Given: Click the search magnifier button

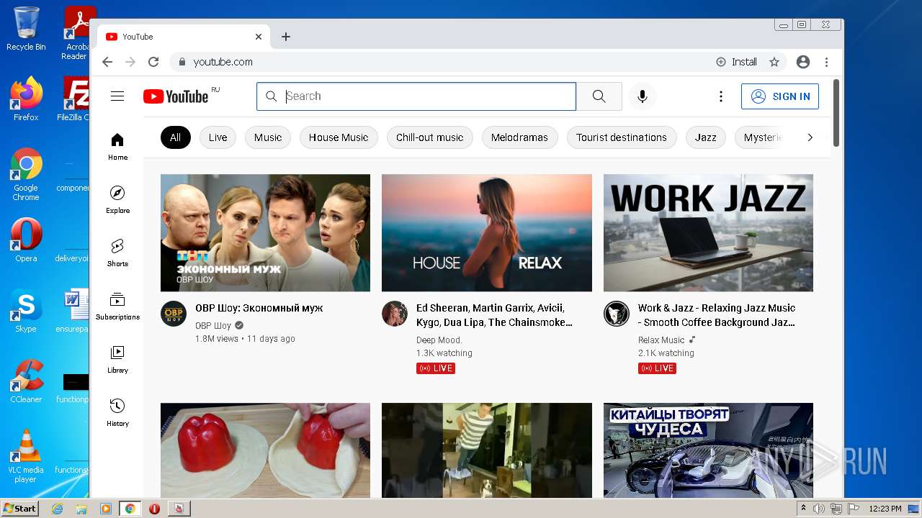Looking at the screenshot, I should [599, 96].
